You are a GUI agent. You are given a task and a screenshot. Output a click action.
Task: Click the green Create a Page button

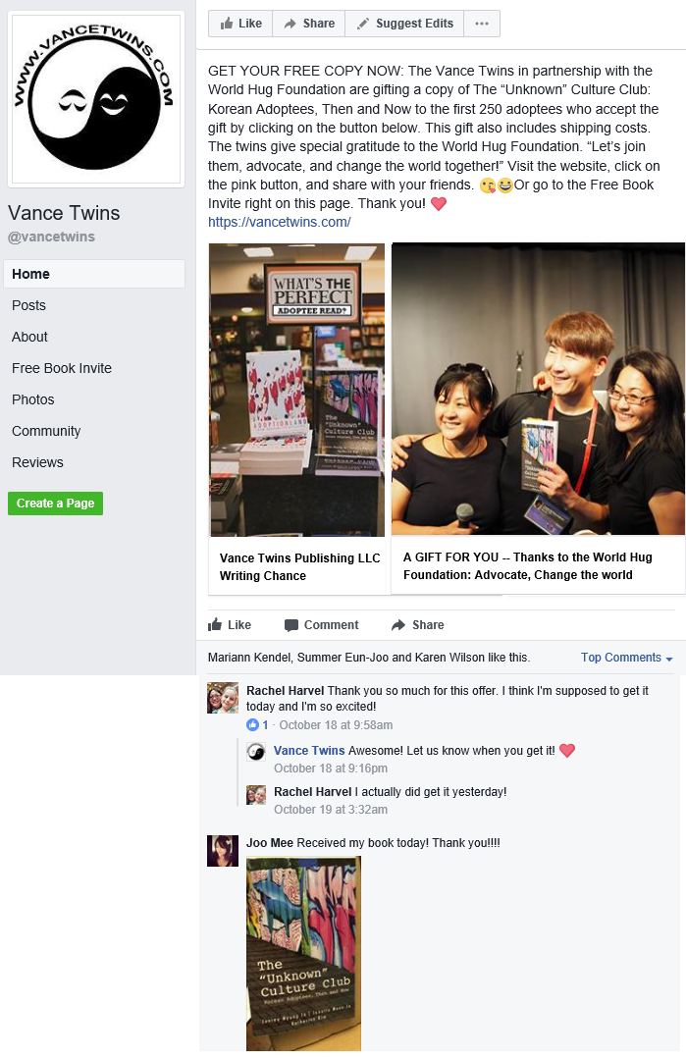click(55, 503)
